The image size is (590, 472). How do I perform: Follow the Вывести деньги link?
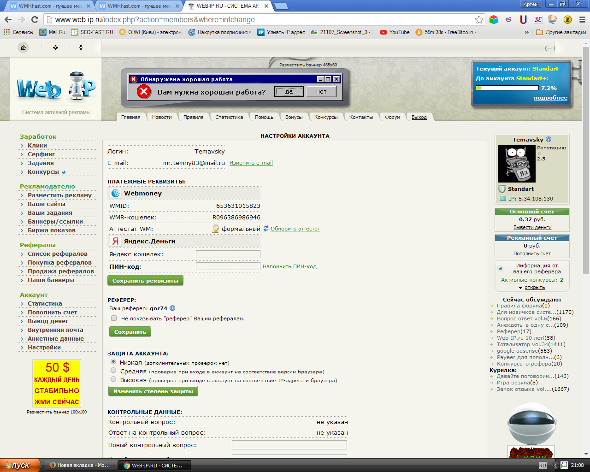[x=532, y=227]
